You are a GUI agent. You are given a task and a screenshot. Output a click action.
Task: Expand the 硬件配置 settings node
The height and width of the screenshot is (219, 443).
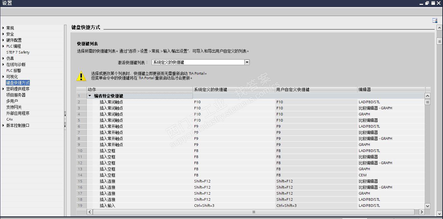pos(4,40)
